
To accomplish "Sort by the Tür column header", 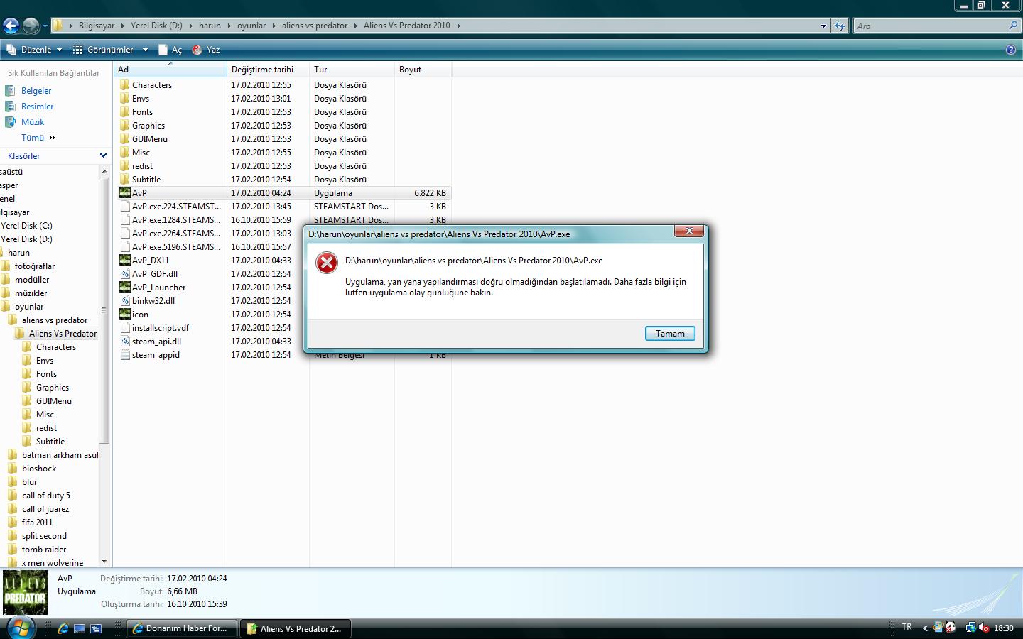I will (x=352, y=69).
